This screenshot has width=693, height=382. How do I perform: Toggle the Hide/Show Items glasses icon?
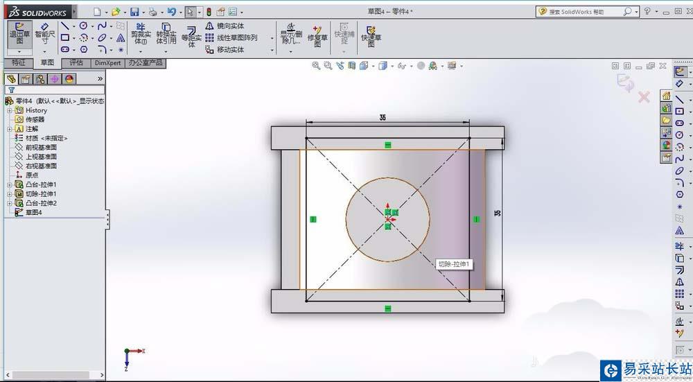pos(402,66)
